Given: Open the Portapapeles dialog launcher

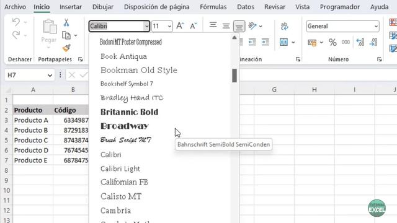Looking at the screenshot, I should click(80, 59).
